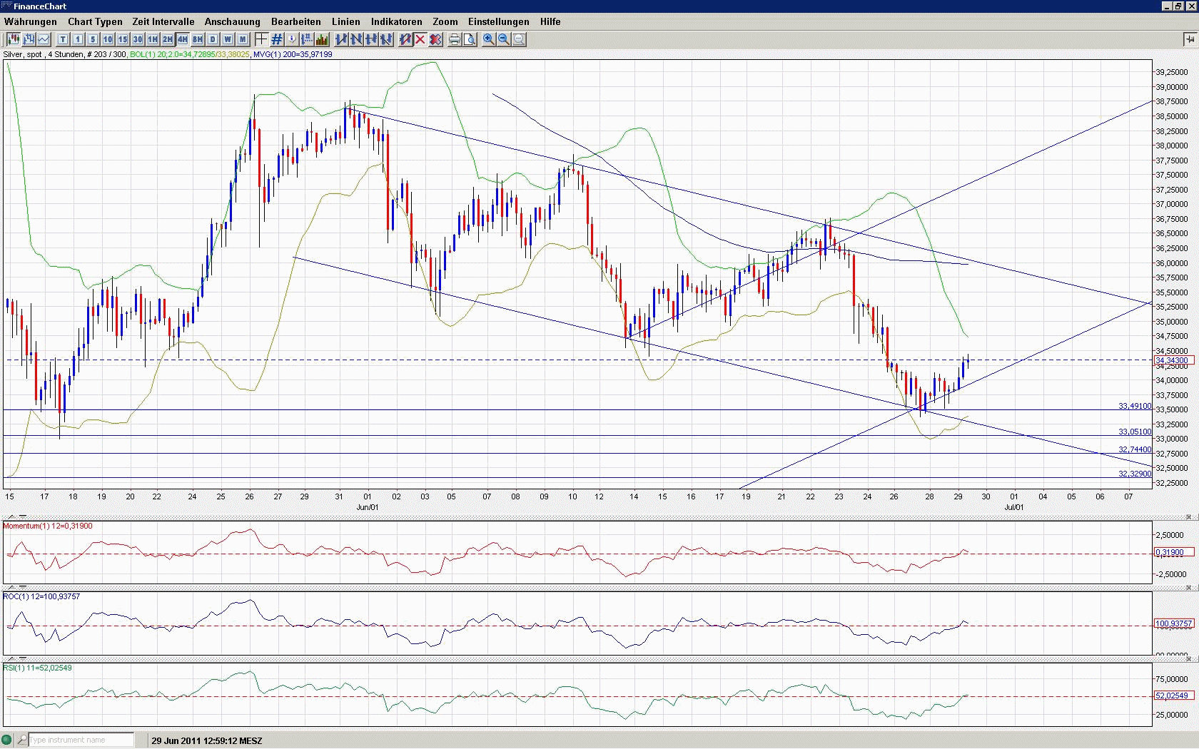Select the 5 minute interval
Image resolution: width=1199 pixels, height=749 pixels.
(93, 39)
